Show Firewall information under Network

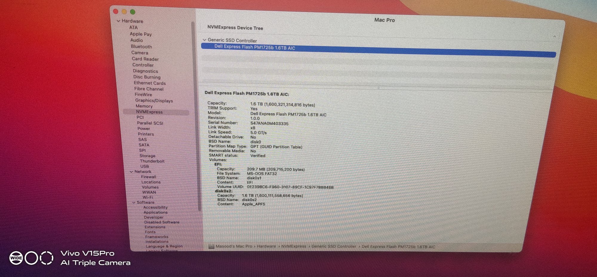click(149, 177)
